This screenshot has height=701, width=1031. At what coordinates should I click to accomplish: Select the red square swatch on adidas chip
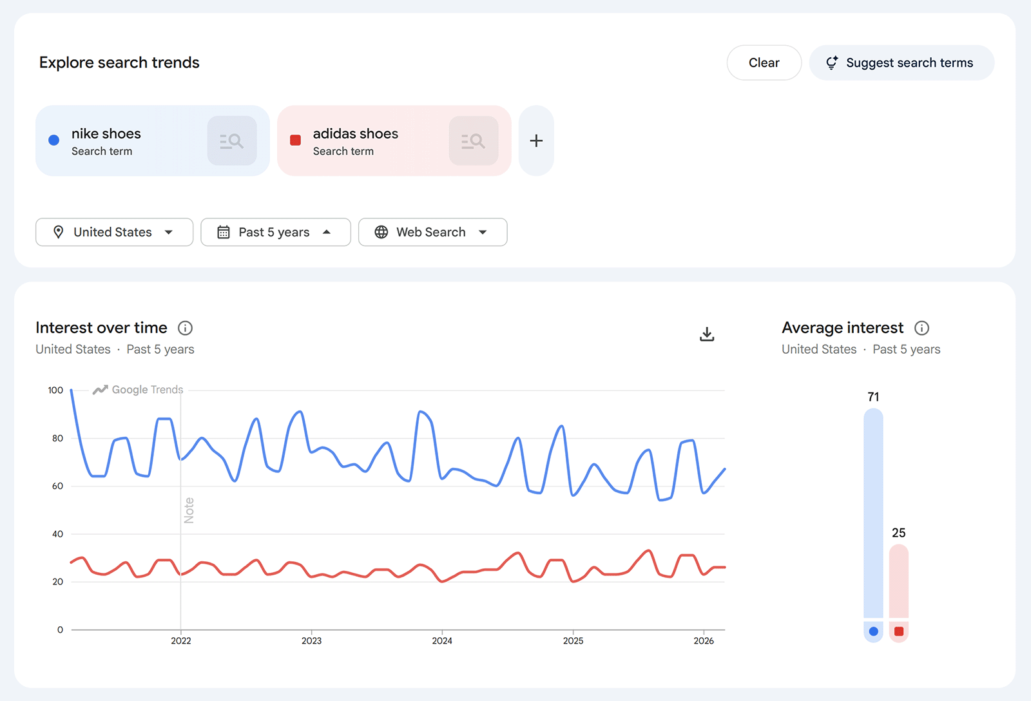[x=296, y=139]
